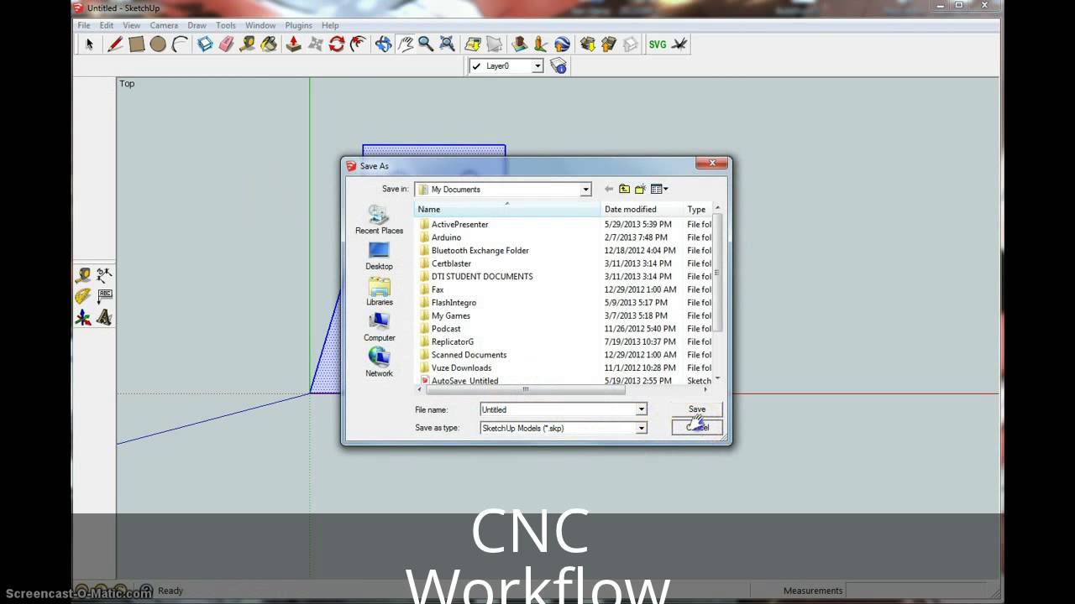Select the Paint Bucket tool
The width and height of the screenshot is (1075, 604).
point(269,44)
